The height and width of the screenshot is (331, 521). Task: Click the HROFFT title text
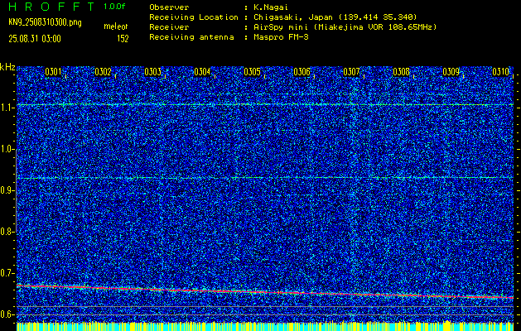coord(51,7)
